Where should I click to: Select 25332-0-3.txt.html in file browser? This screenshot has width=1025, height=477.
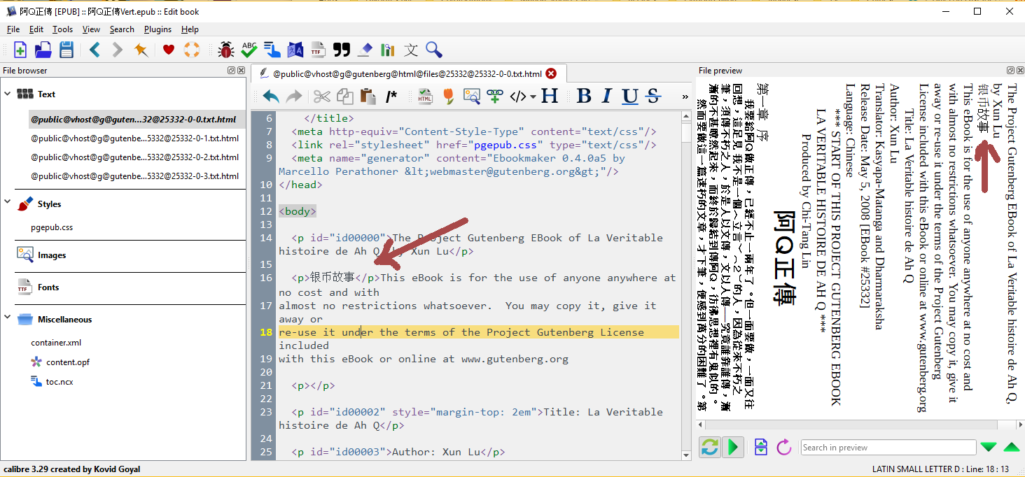(134, 176)
